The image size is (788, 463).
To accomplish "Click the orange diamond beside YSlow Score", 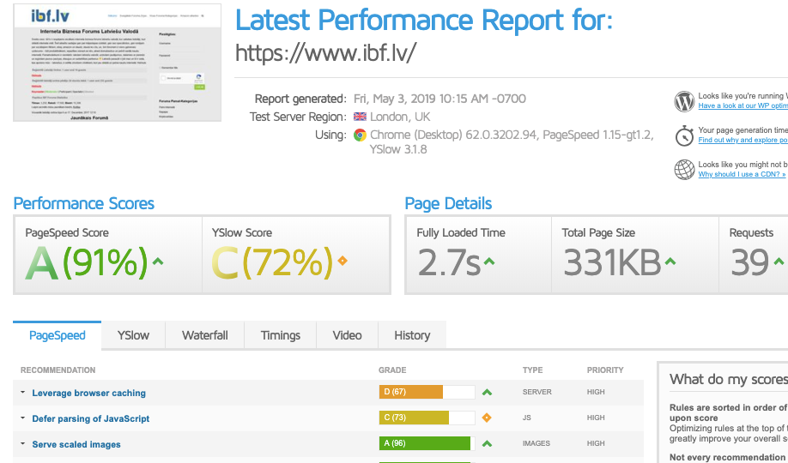I will pyautogui.click(x=342, y=260).
